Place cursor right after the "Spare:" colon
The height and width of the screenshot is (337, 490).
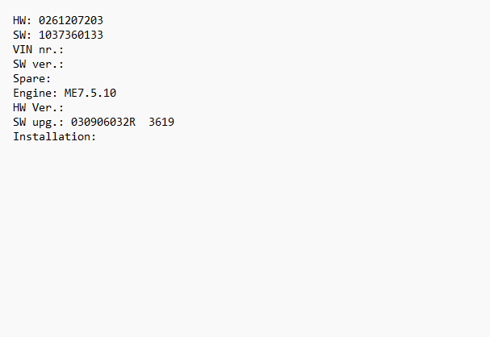click(x=52, y=78)
